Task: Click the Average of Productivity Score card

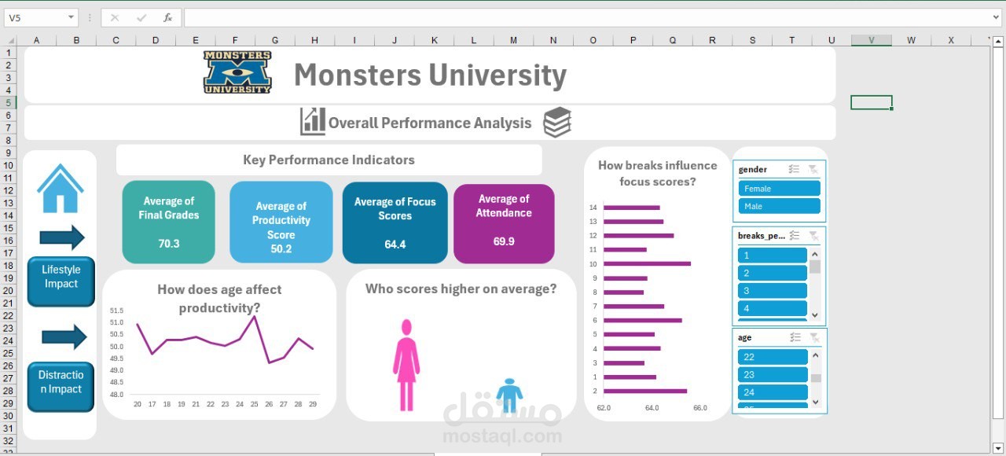Action: 281,222
